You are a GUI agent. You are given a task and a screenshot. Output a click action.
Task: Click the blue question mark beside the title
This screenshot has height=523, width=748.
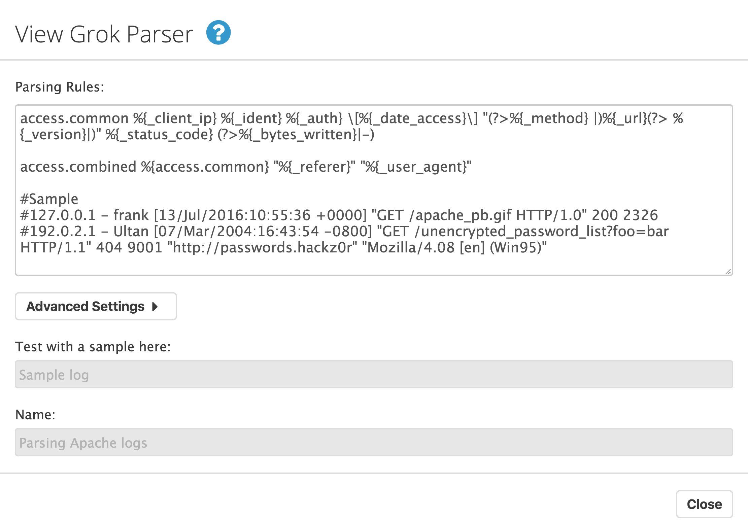[x=218, y=32]
